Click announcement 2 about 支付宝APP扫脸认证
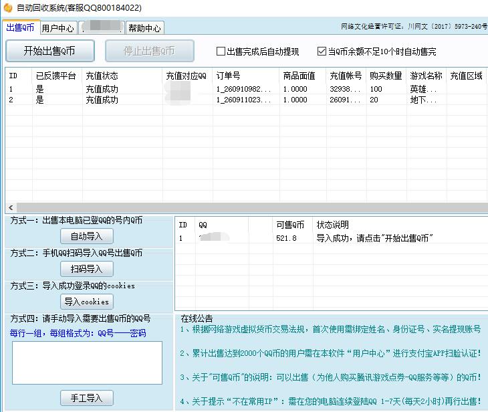This screenshot has height=412, width=488. point(330,353)
